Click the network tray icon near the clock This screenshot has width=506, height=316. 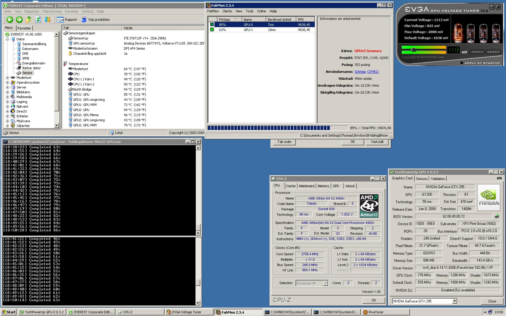pyautogui.click(x=490, y=312)
